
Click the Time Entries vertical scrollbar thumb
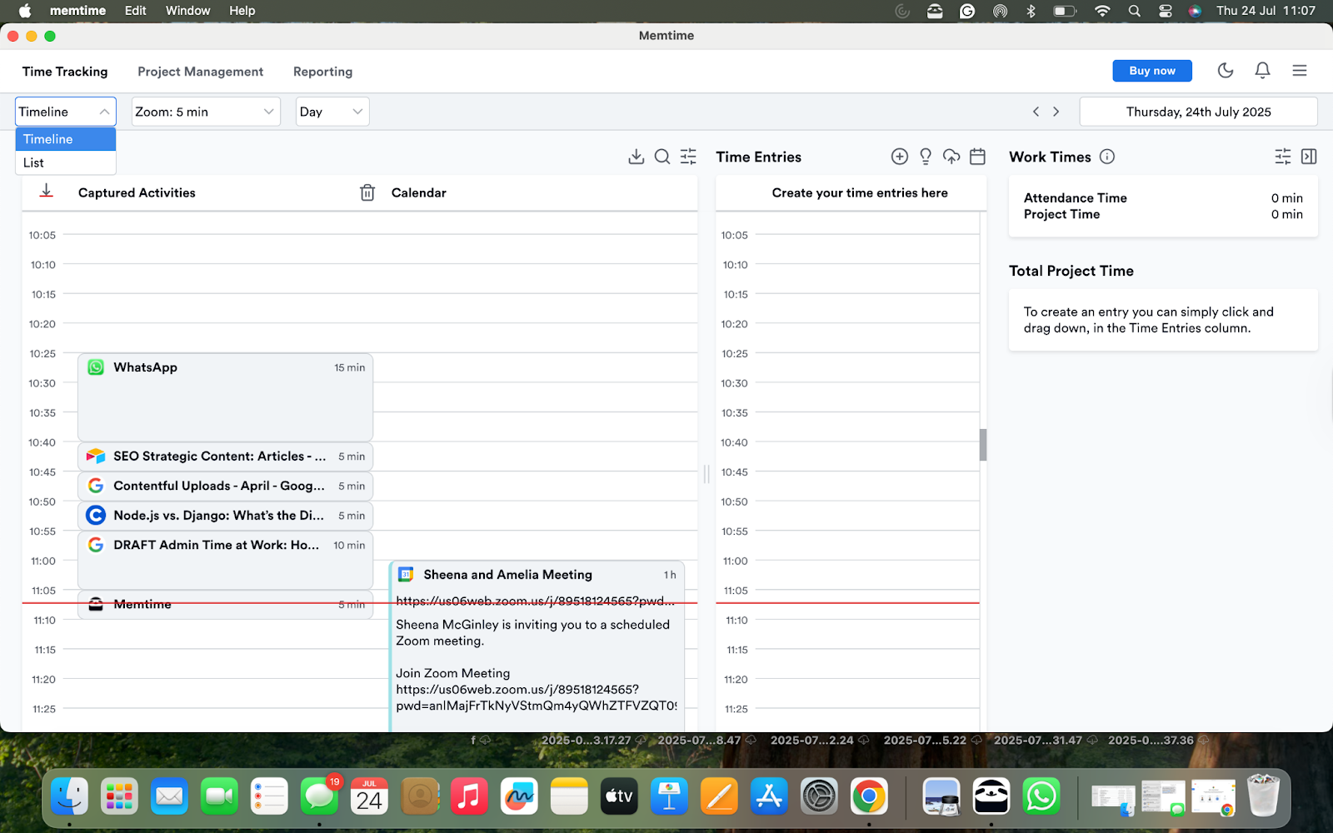point(983,445)
